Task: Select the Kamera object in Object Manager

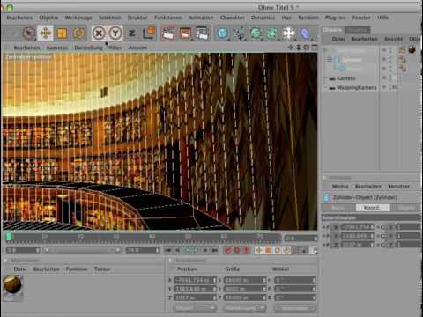Action: 346,78
